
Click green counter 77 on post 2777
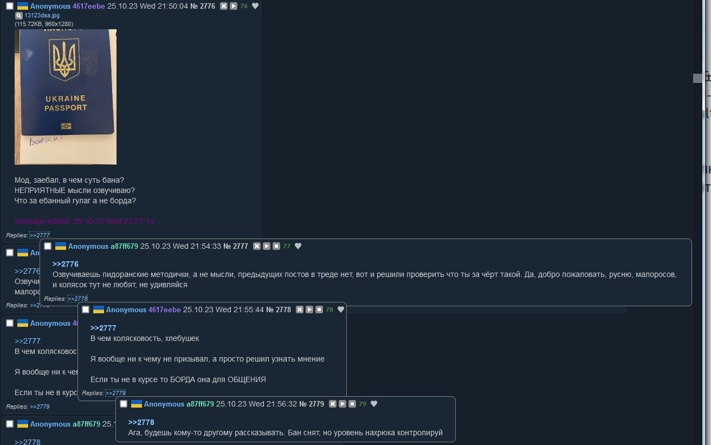click(287, 246)
